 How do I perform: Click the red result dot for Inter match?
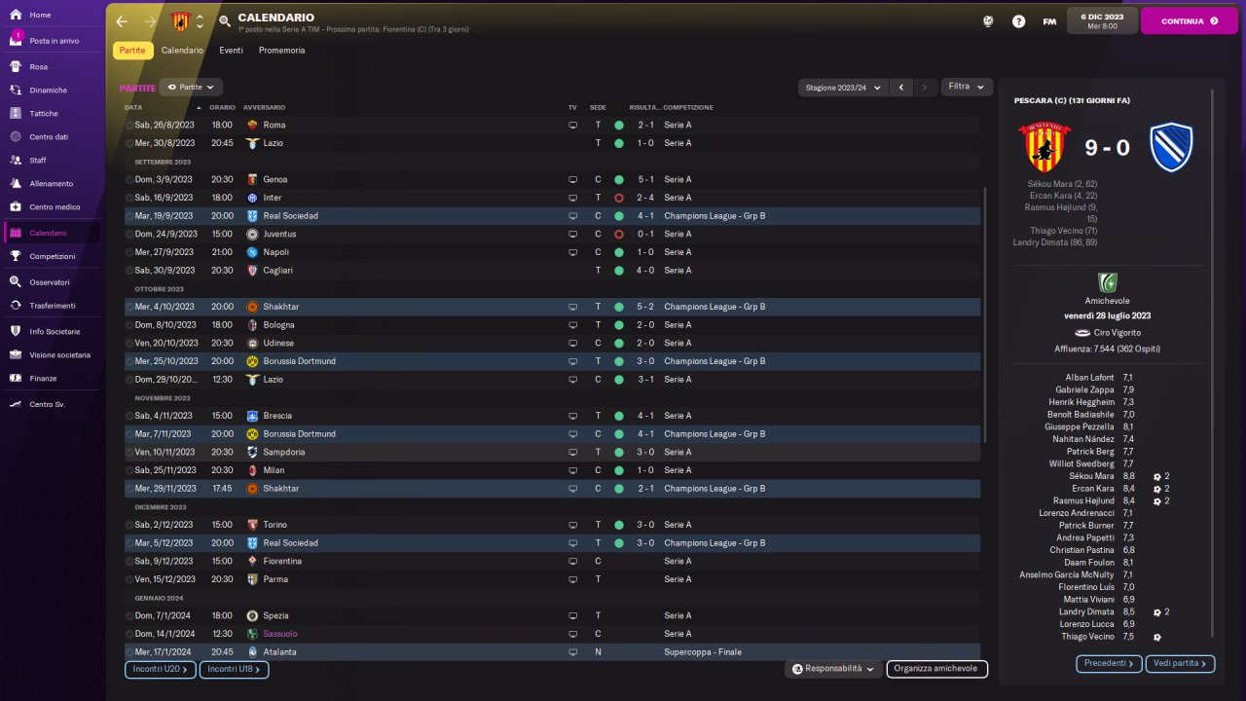coord(619,198)
